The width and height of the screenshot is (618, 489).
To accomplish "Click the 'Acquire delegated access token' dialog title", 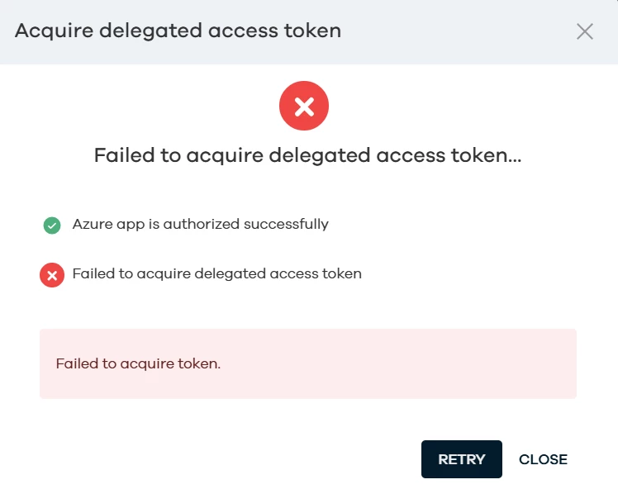I will (x=178, y=31).
